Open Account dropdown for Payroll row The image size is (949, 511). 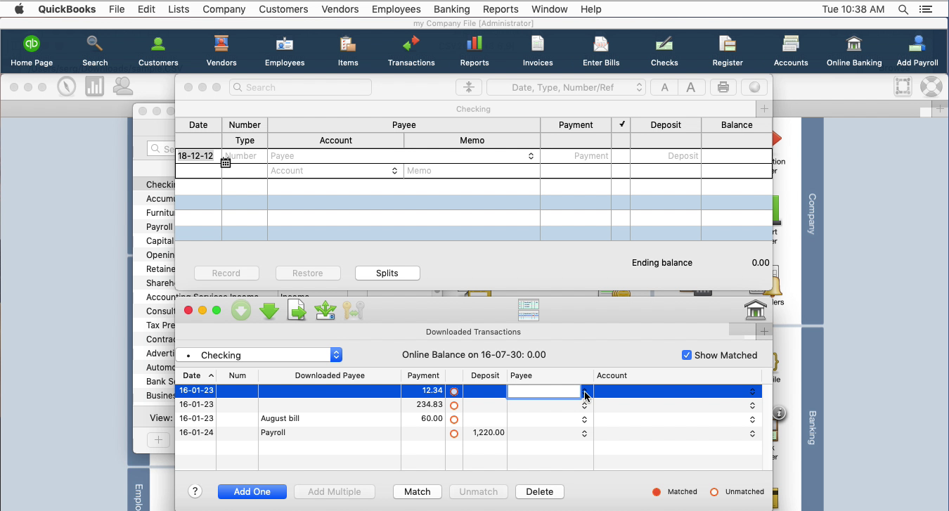(752, 434)
